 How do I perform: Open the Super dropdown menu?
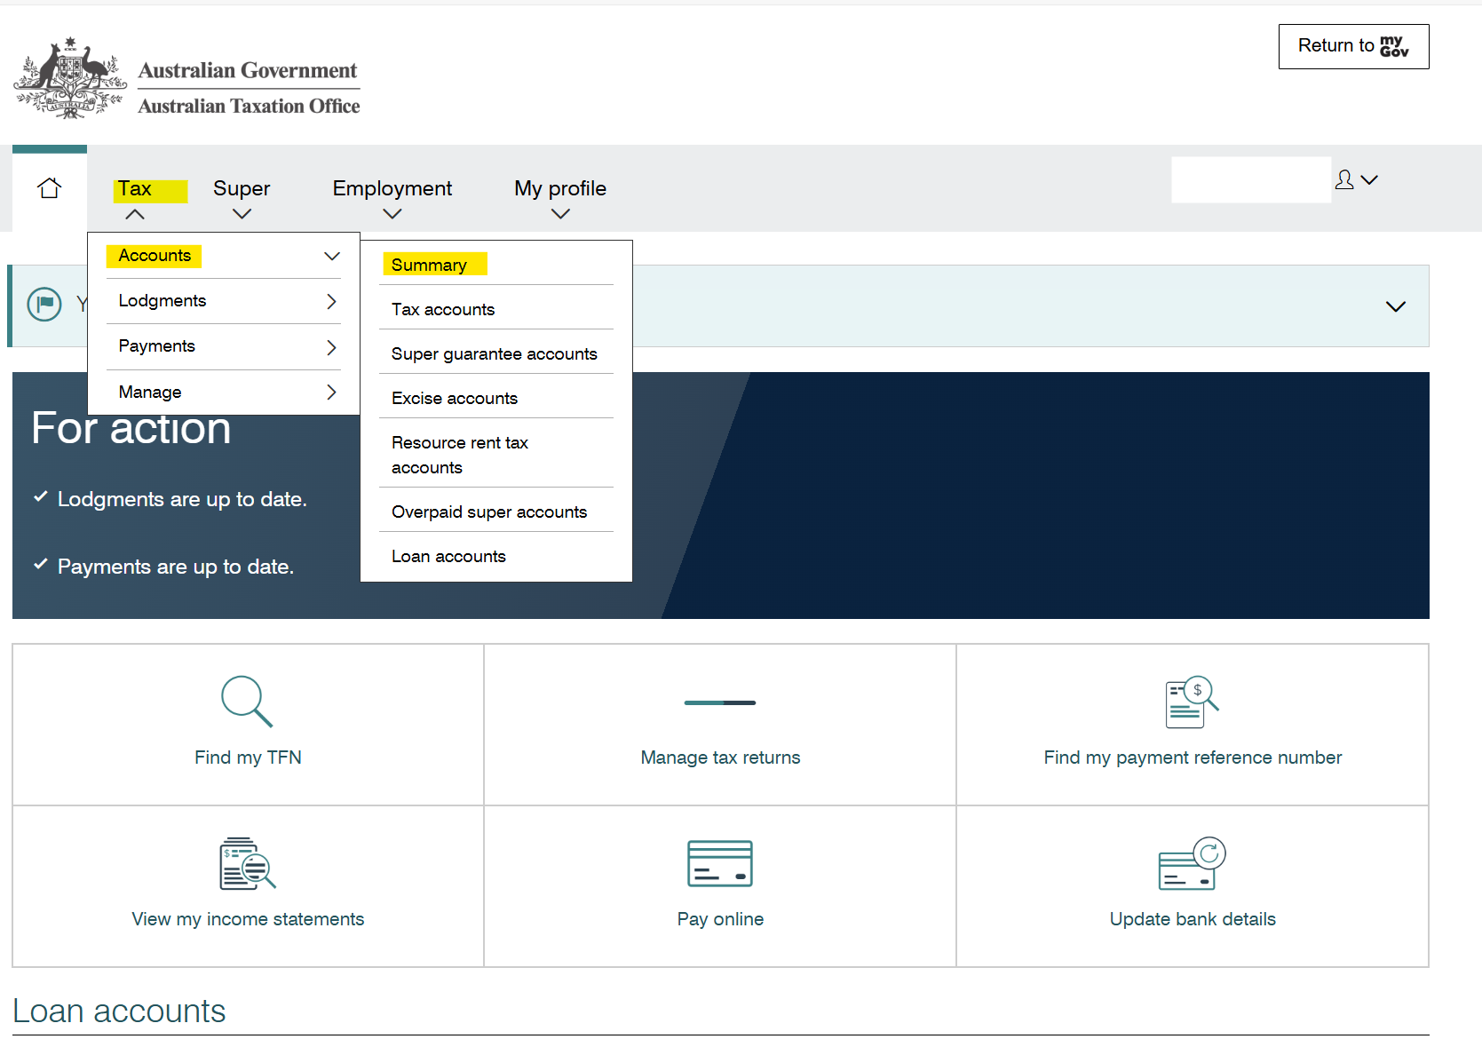pos(242,198)
